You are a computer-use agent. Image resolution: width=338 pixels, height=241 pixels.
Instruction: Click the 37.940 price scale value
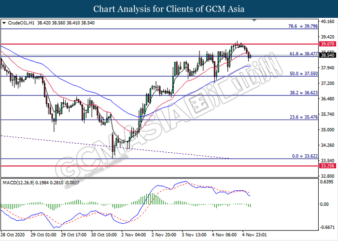pyautogui.click(x=327, y=68)
